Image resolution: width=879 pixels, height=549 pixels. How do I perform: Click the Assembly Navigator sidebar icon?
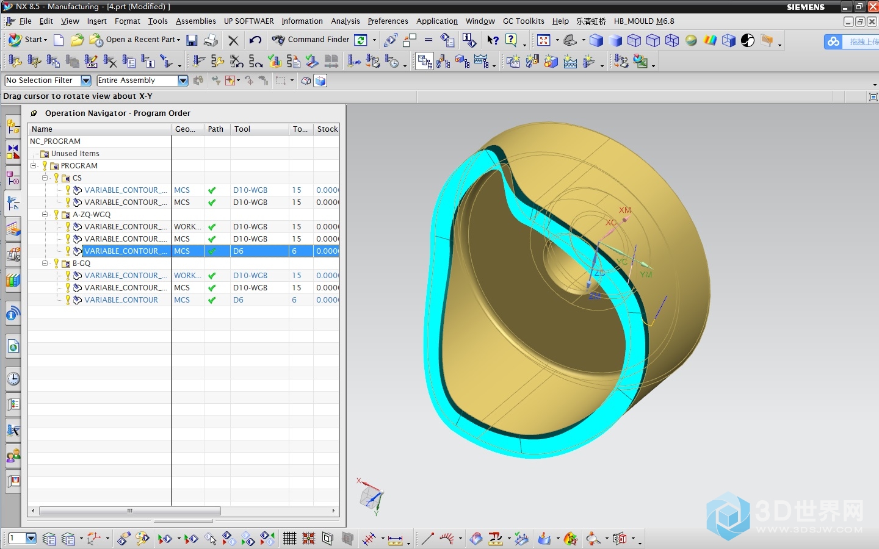tap(13, 127)
